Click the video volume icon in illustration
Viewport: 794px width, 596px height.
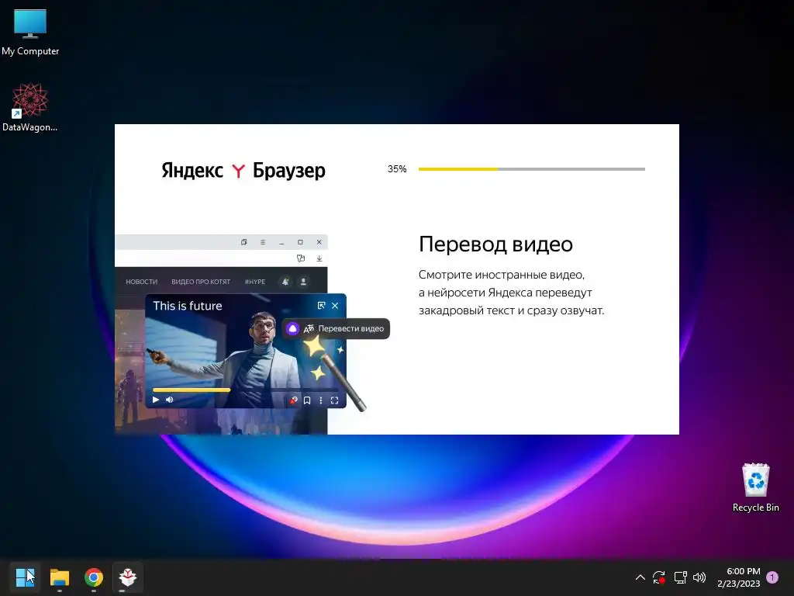point(170,400)
